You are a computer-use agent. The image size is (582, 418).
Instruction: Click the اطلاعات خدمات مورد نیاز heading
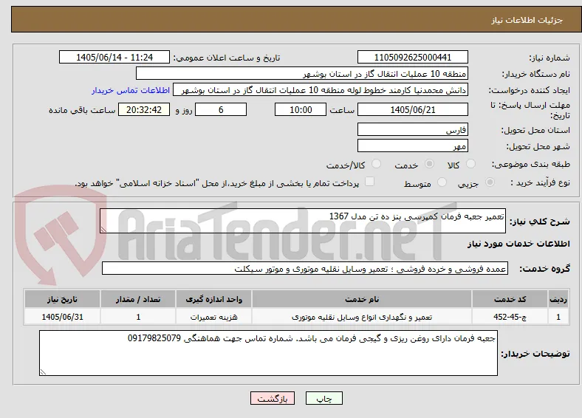(x=518, y=244)
